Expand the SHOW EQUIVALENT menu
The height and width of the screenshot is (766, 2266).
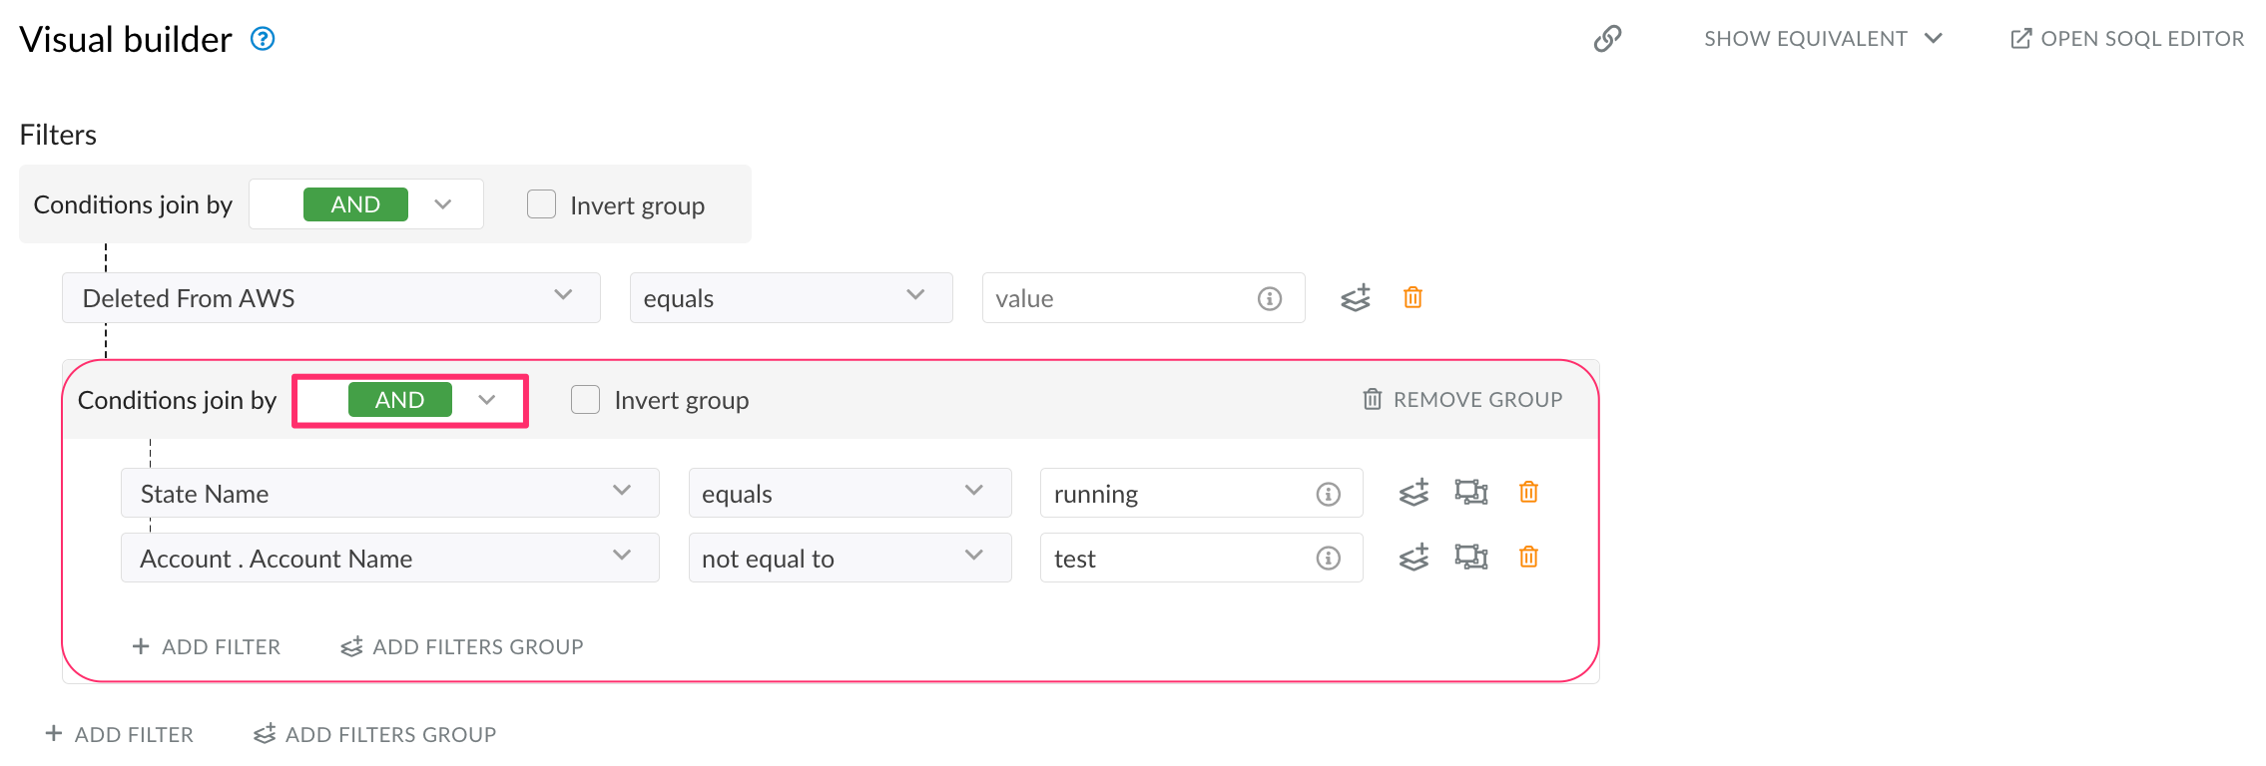(1821, 38)
